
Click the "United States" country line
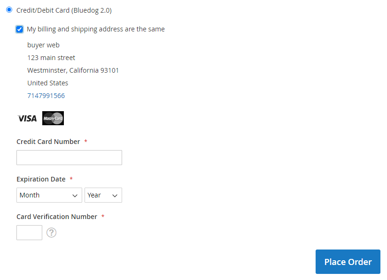pos(47,83)
